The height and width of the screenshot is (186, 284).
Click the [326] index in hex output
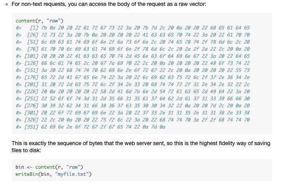(x=31, y=120)
